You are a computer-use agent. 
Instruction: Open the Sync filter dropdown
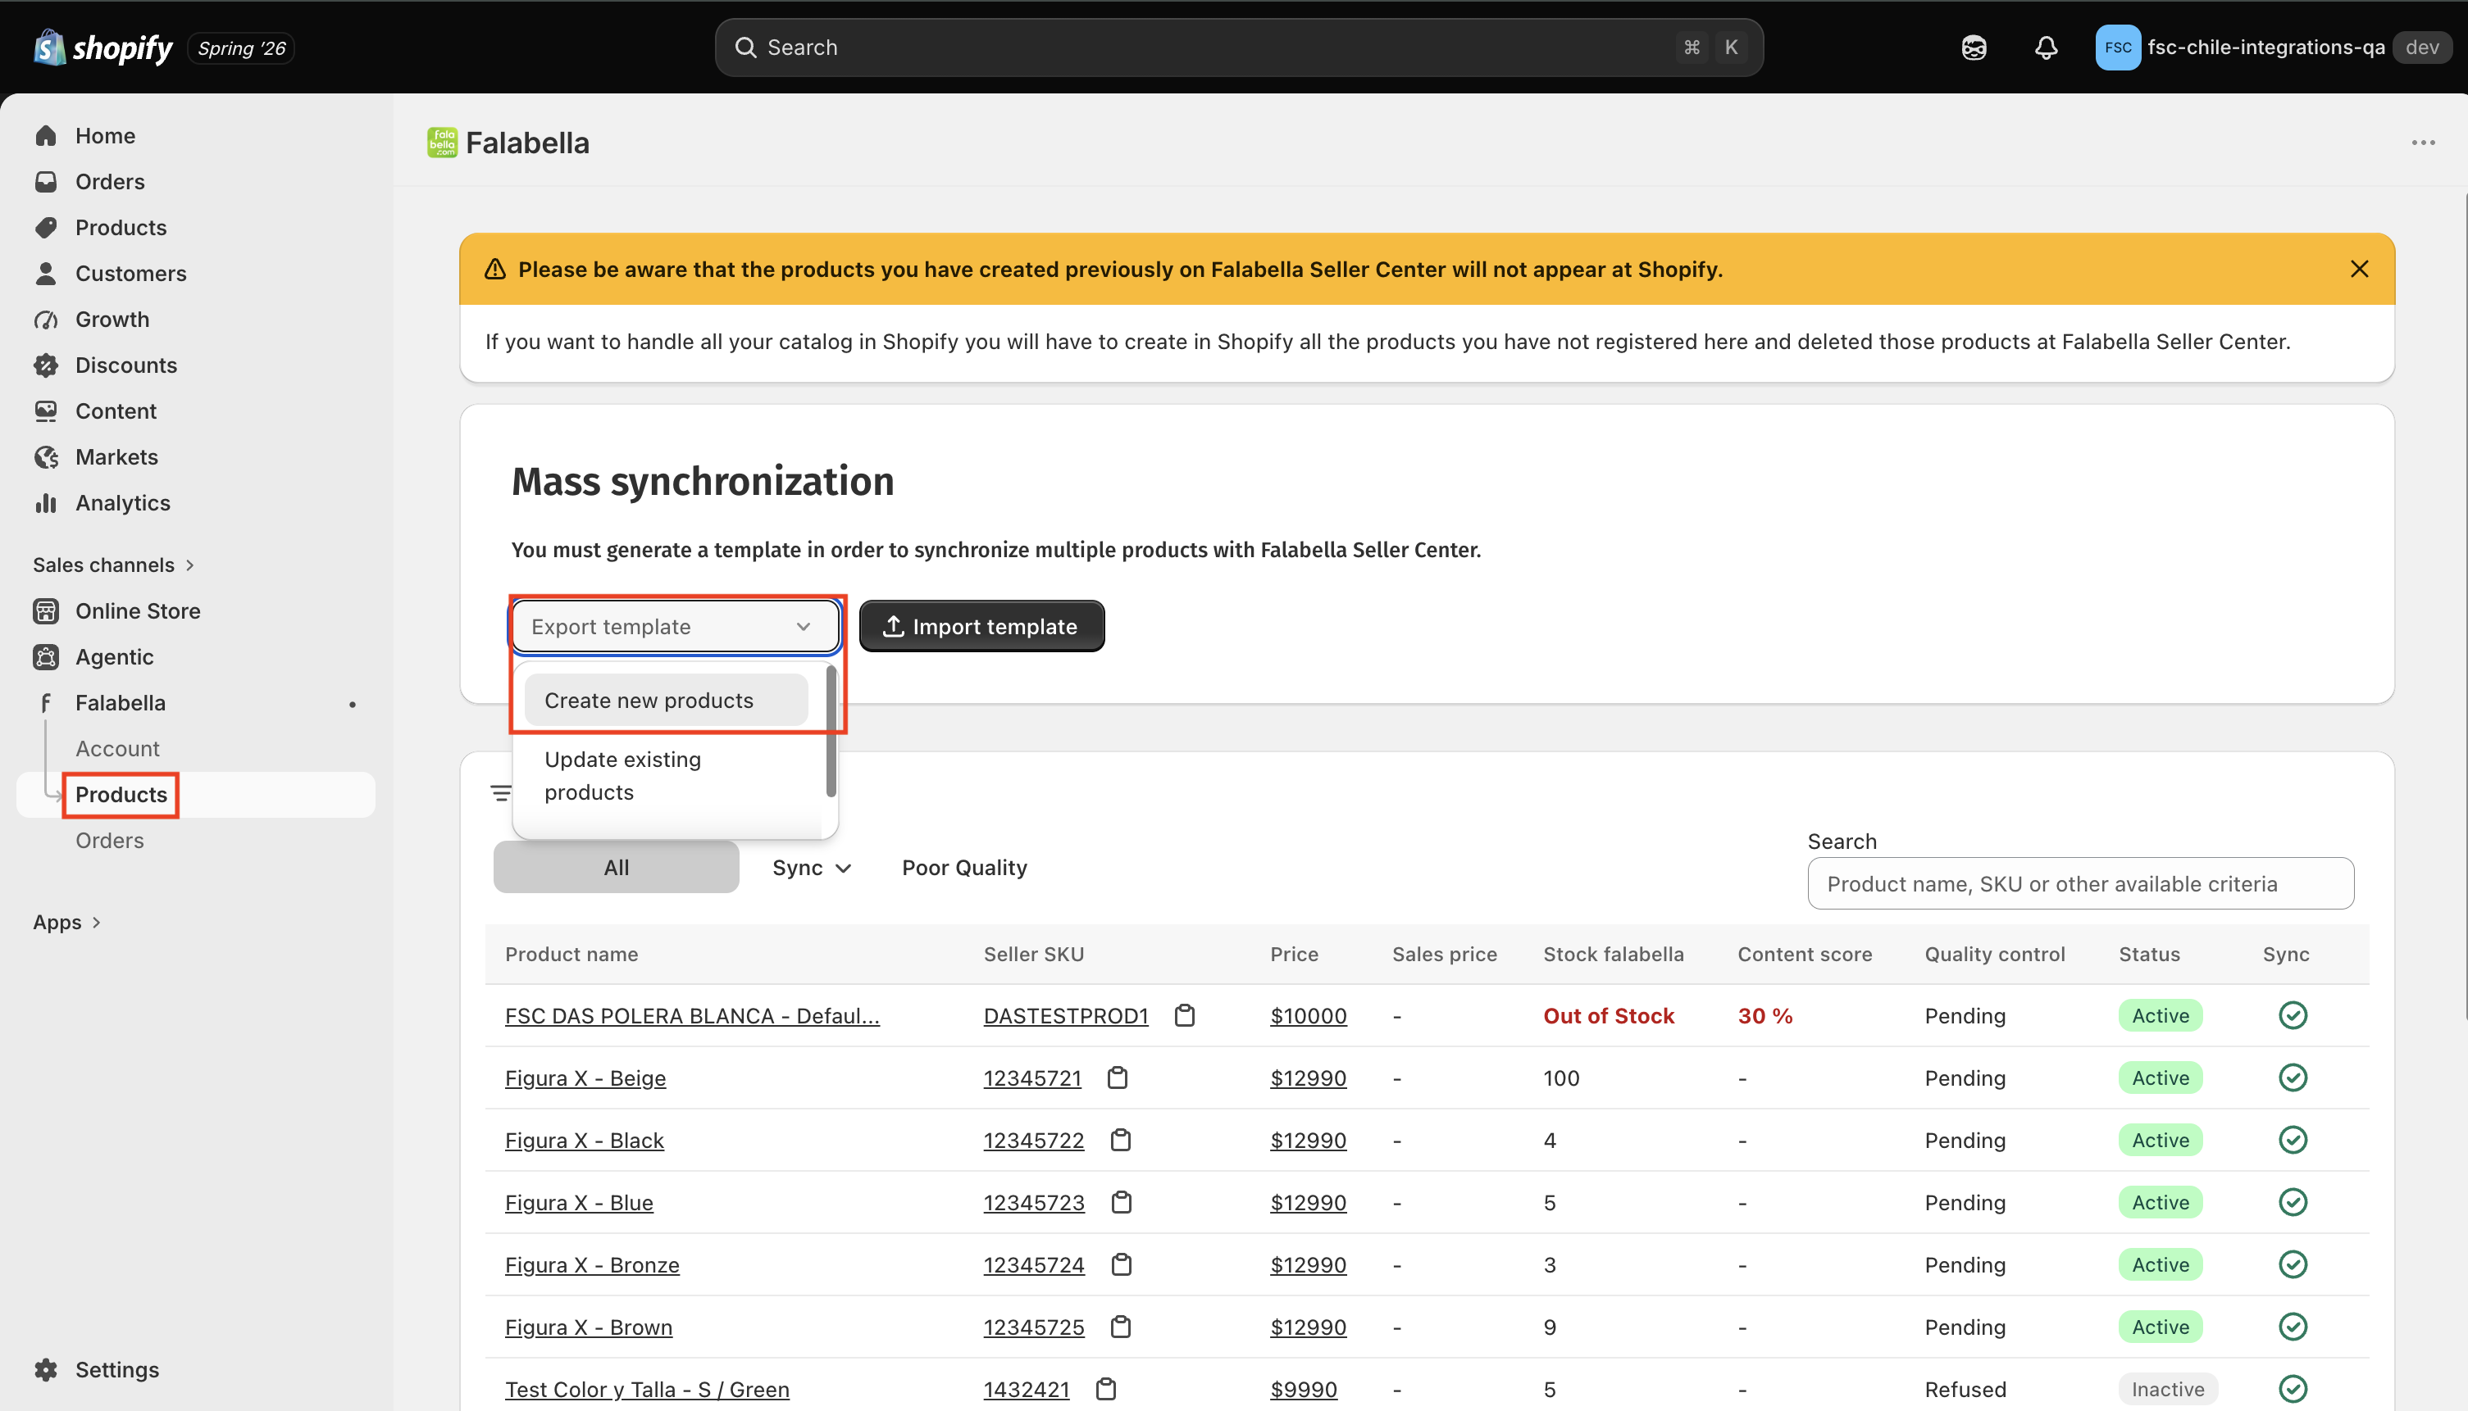point(812,868)
